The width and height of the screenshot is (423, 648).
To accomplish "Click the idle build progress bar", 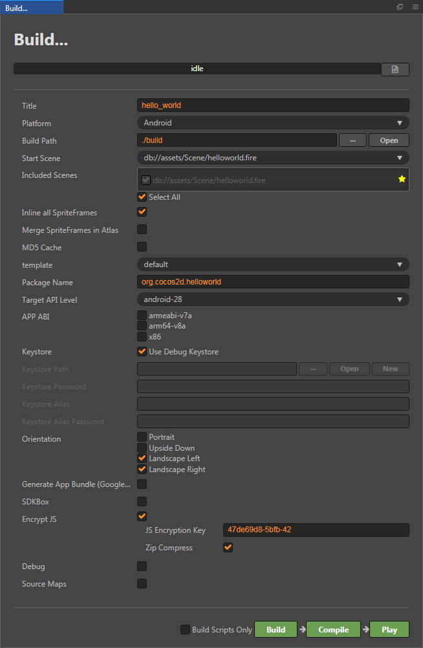I will [197, 69].
